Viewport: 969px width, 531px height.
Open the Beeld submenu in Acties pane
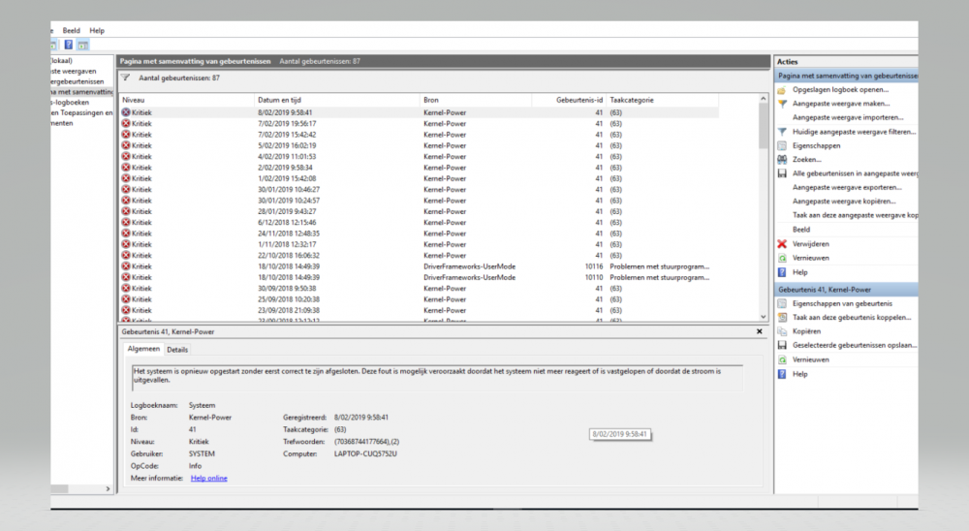(801, 230)
